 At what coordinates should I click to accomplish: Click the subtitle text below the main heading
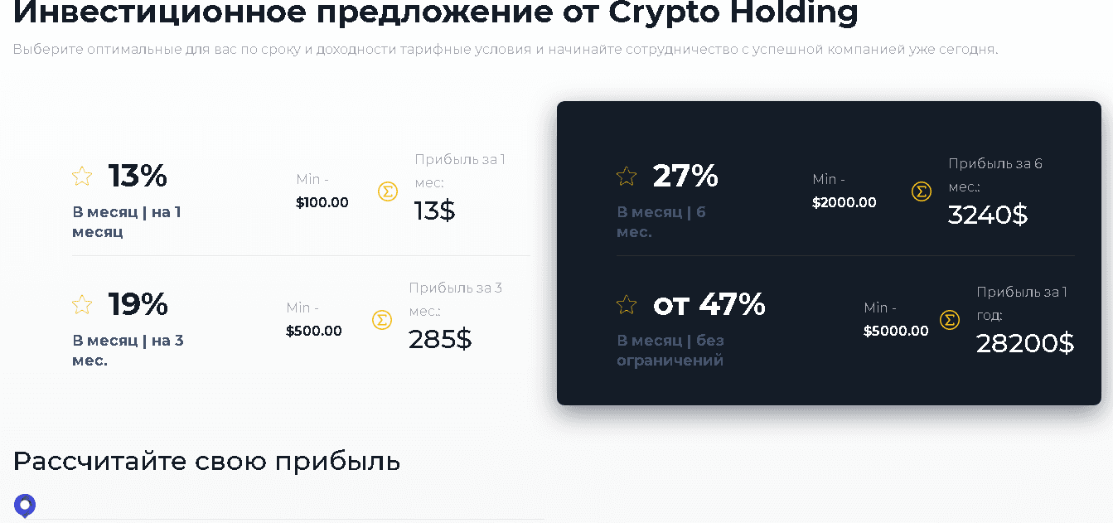tap(504, 50)
